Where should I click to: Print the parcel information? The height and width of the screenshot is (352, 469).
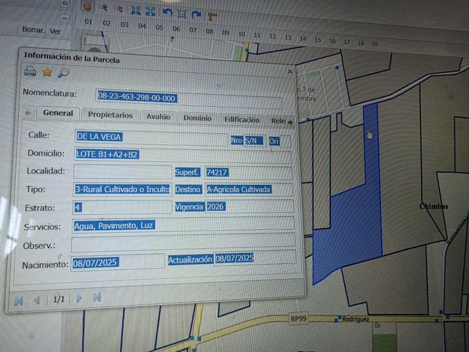(30, 71)
